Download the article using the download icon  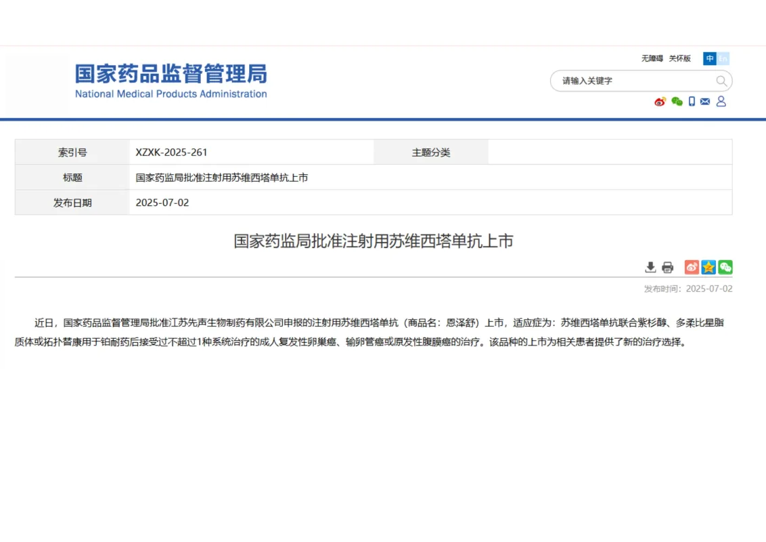coord(650,267)
